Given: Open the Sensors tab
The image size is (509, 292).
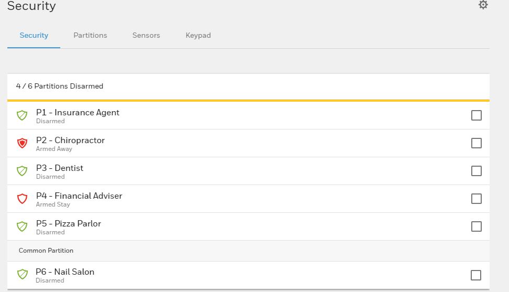Looking at the screenshot, I should pyautogui.click(x=146, y=36).
